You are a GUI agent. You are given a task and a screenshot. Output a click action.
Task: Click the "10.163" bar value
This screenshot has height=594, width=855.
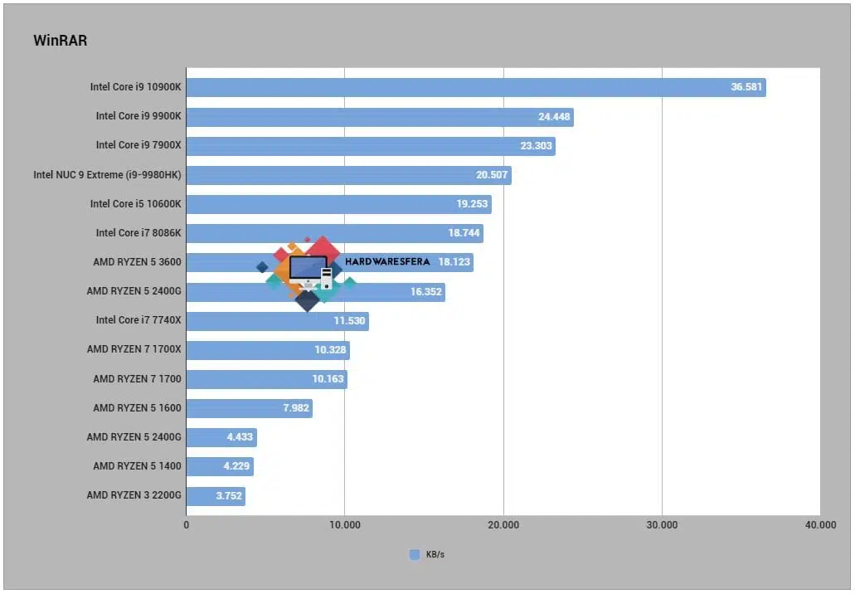[x=328, y=378]
